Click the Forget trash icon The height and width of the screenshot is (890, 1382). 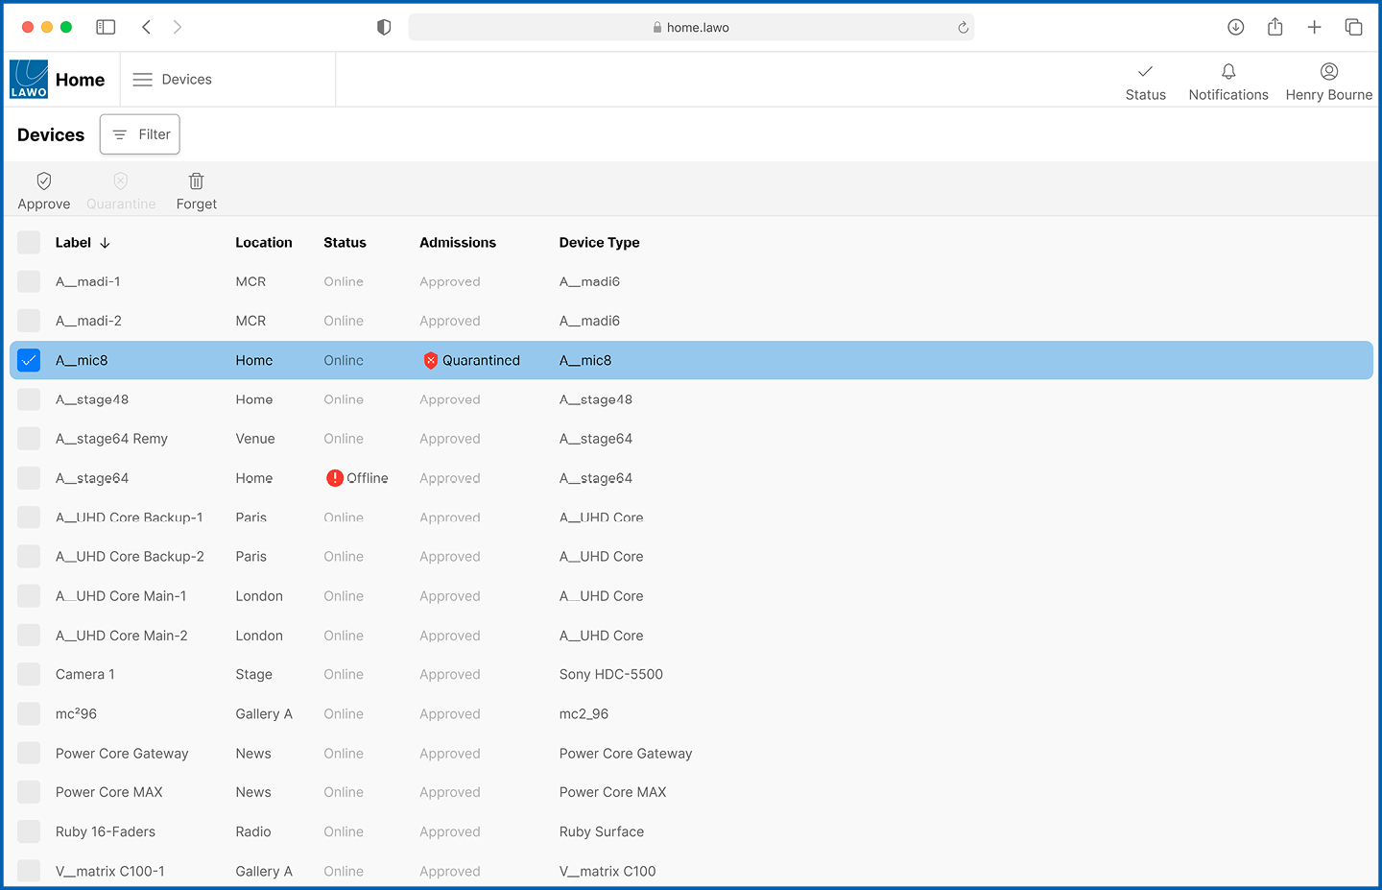196,181
